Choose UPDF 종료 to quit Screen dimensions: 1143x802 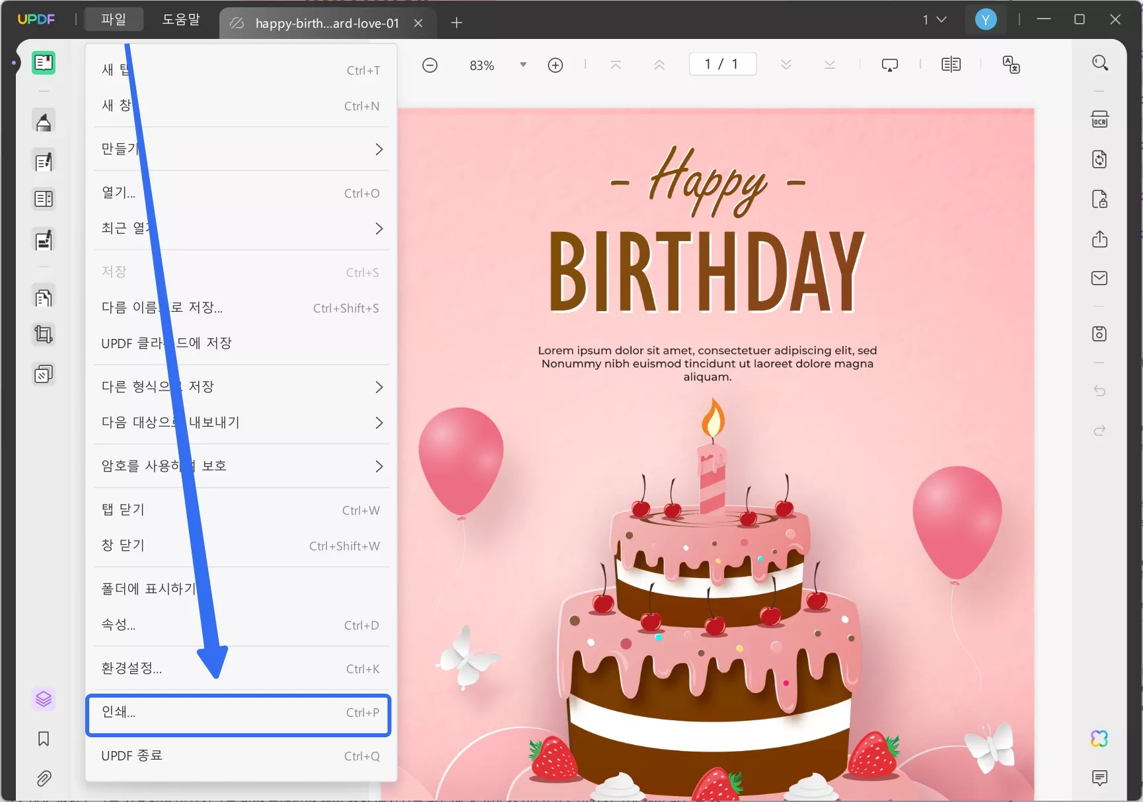[x=241, y=756]
